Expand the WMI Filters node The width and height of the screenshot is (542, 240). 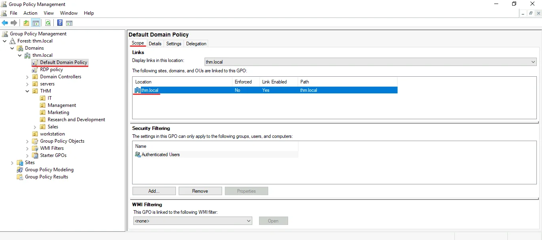[27, 148]
